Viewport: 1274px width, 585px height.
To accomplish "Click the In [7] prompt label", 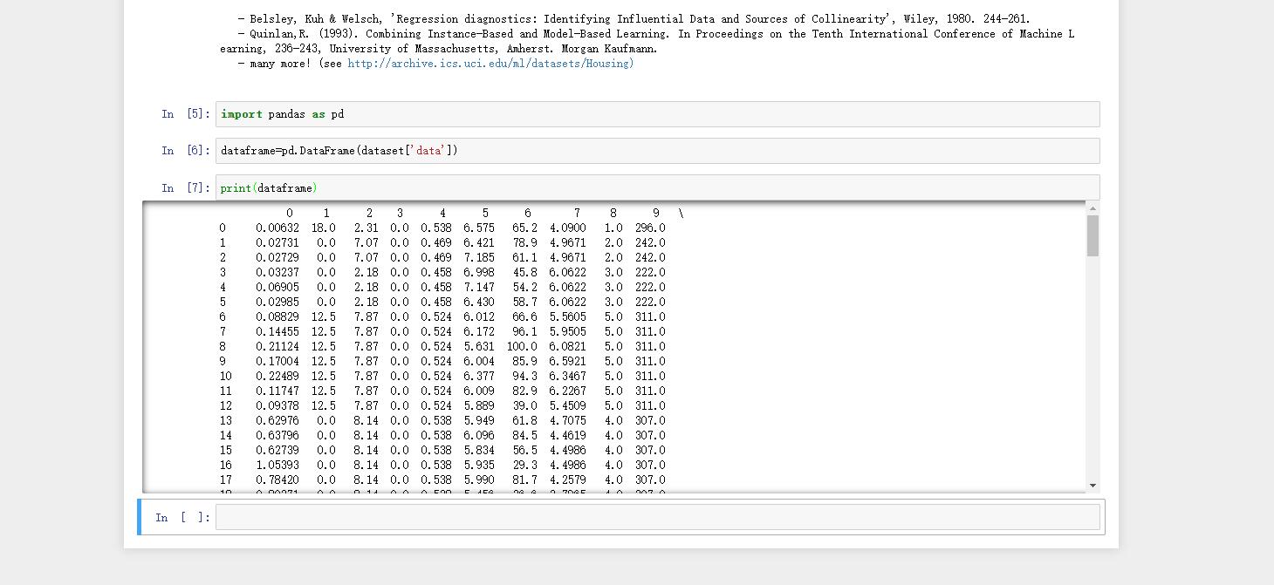I will point(186,187).
